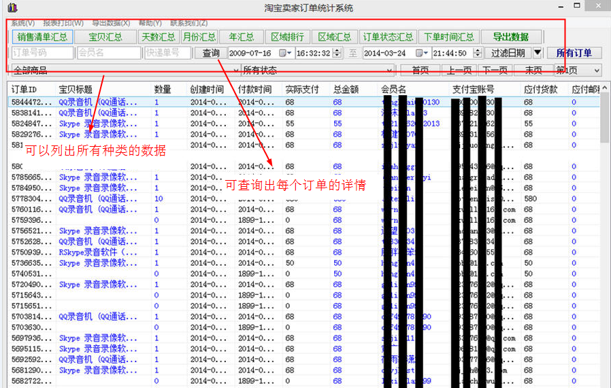The width and height of the screenshot is (611, 388).
Task: Click the 查询 search button
Action: (x=210, y=52)
